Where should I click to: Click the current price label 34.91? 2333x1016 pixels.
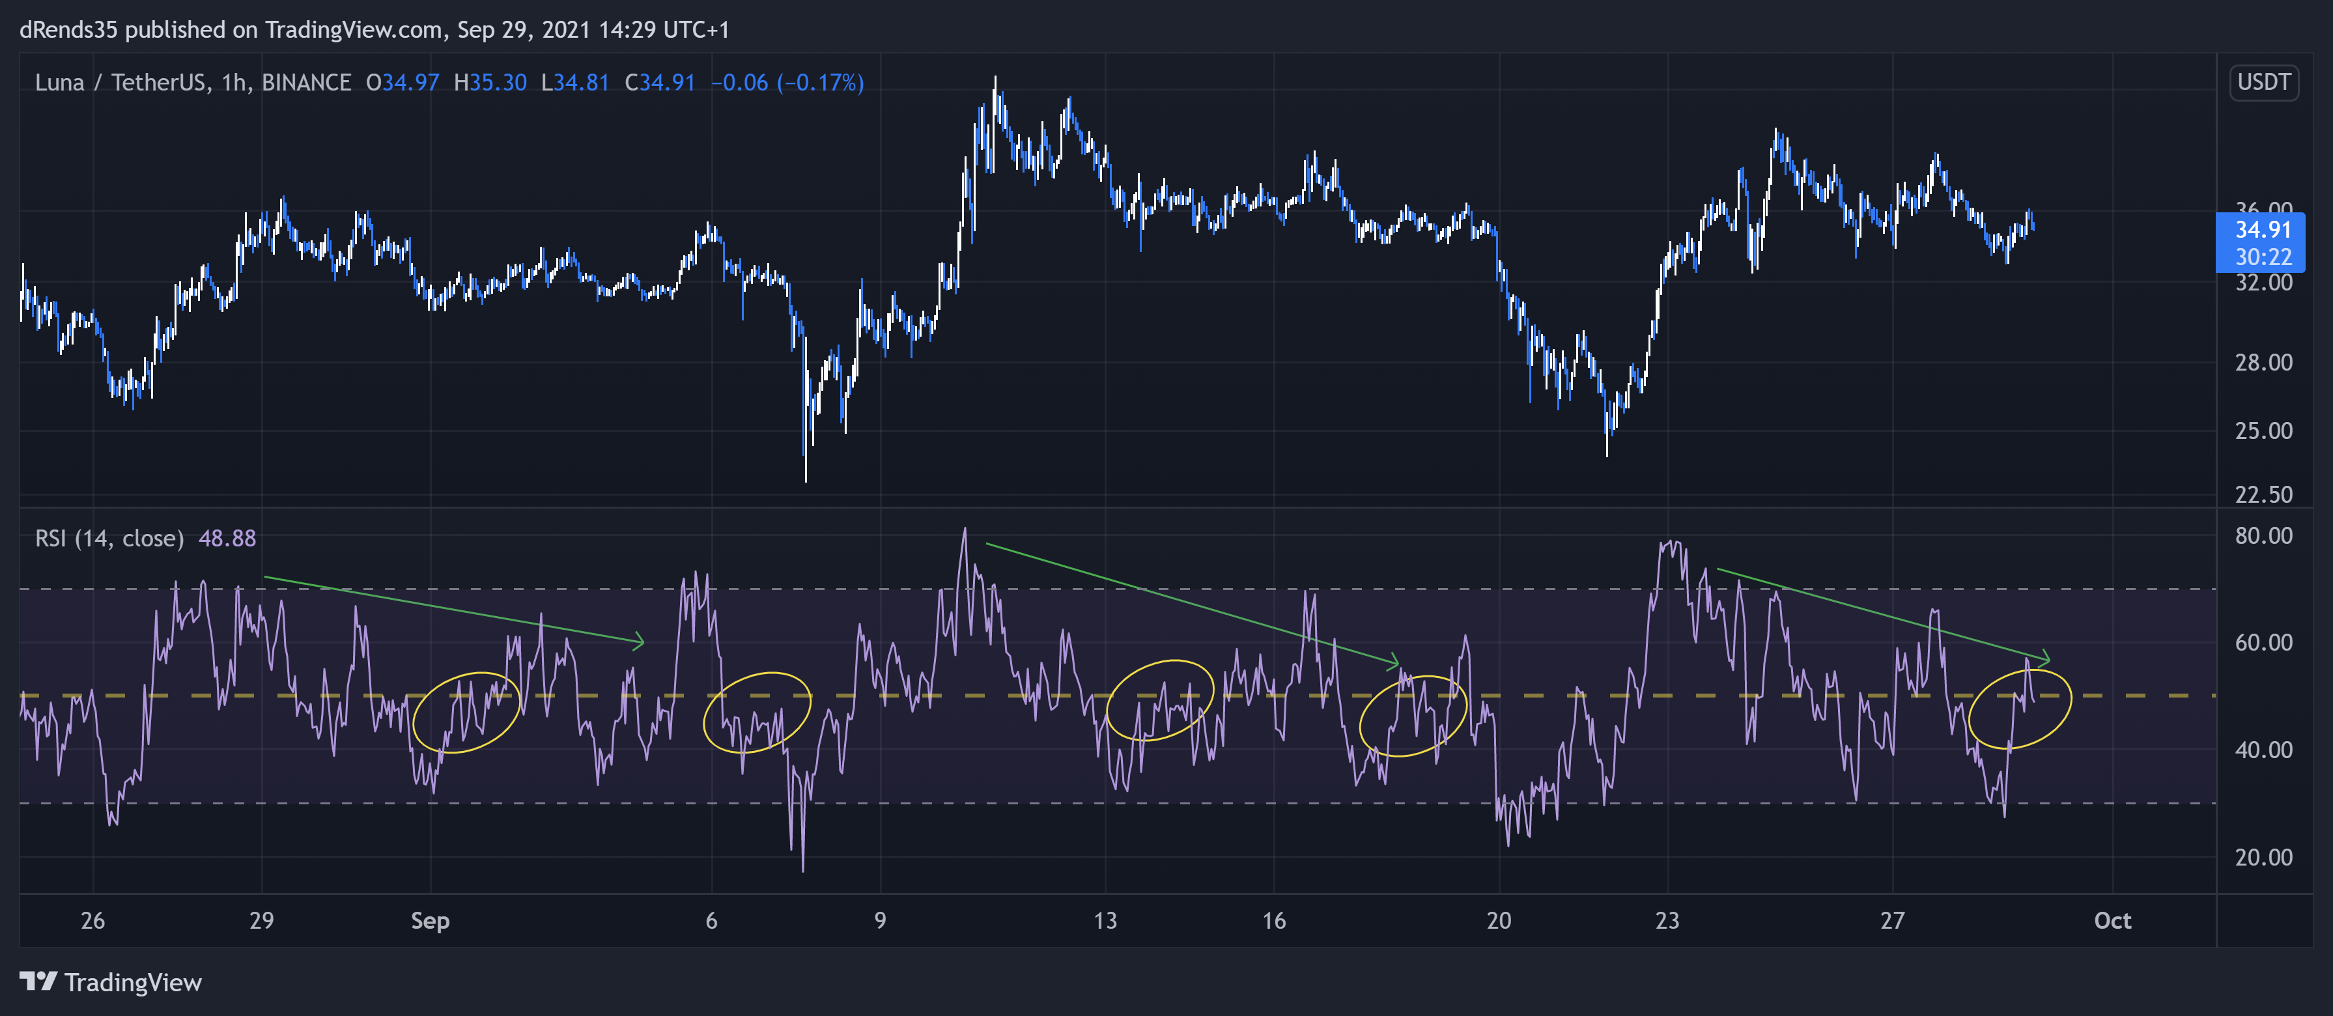point(2263,229)
